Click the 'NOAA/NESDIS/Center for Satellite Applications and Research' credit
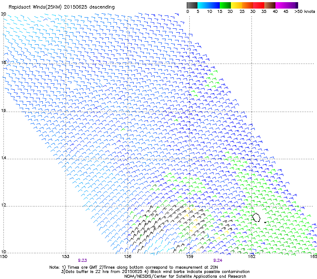The image size is (317, 279). click(x=185, y=276)
